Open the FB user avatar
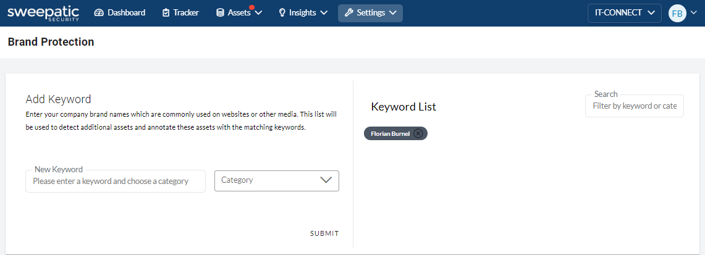Screen dimensions: 705x255 677,14
